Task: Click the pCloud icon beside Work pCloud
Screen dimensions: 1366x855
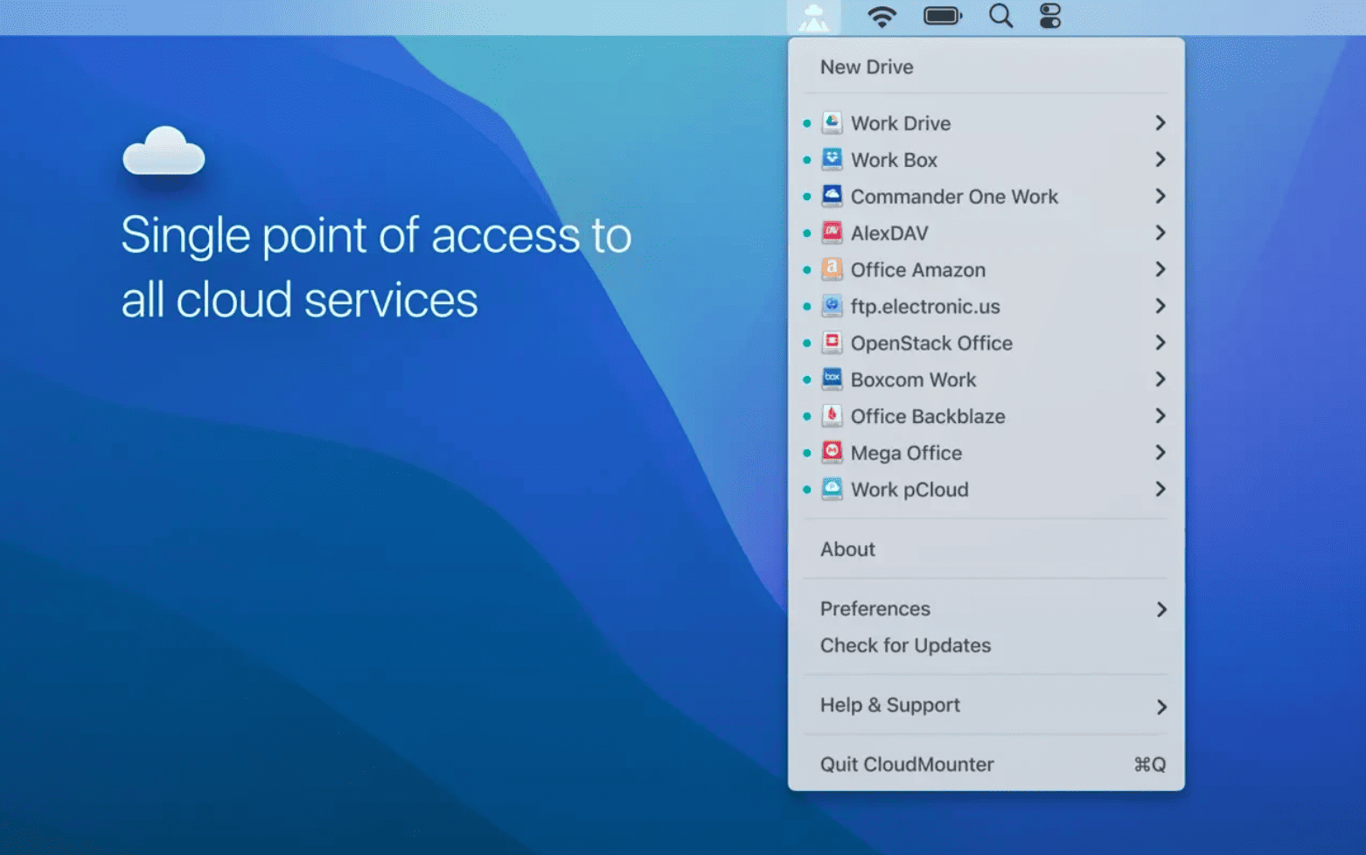Action: 832,490
